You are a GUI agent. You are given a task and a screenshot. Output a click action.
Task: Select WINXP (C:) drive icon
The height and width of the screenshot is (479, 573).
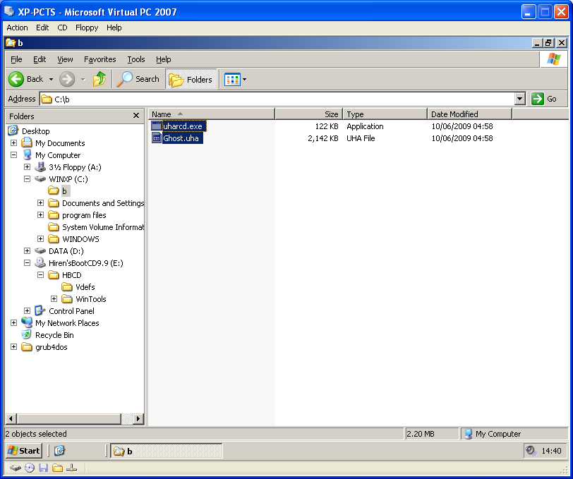40,178
